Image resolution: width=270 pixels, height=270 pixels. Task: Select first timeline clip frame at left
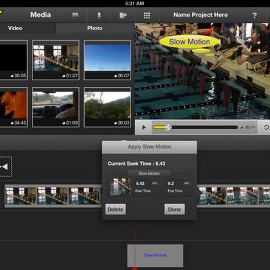click(x=21, y=196)
